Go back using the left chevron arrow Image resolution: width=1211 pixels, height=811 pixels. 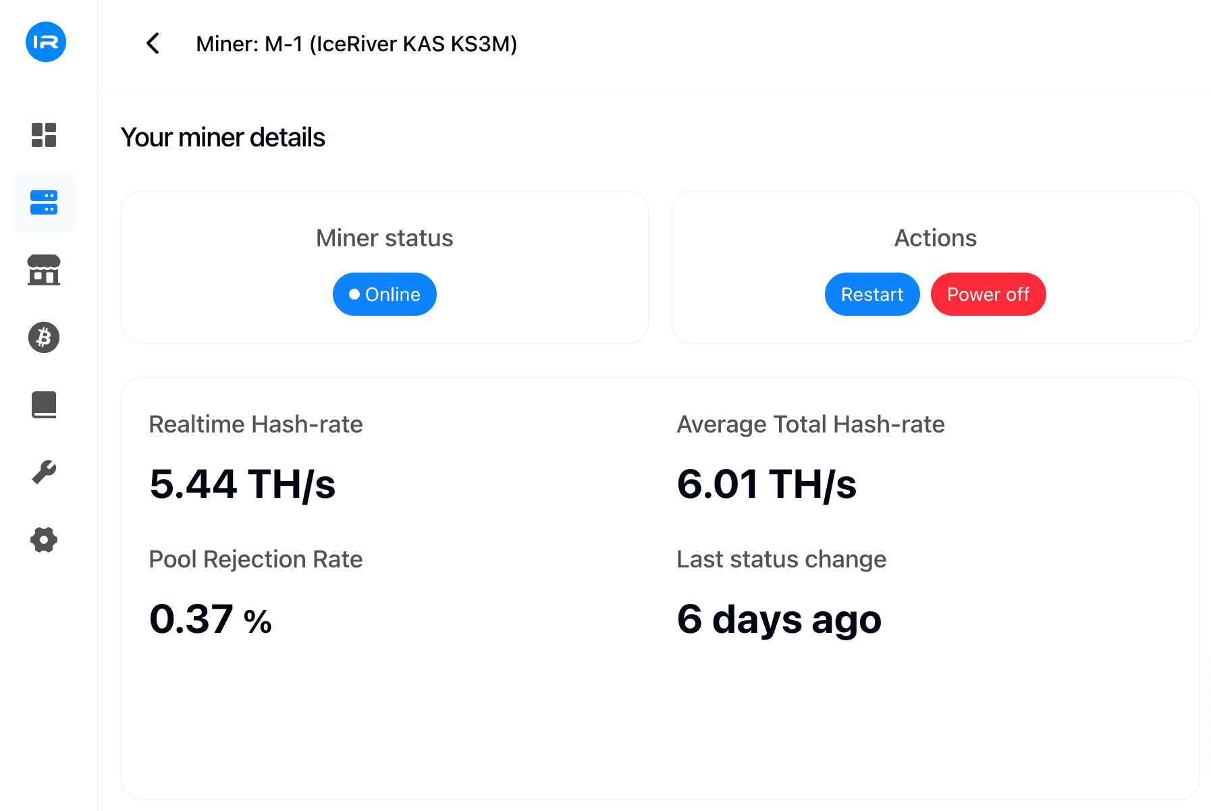(x=153, y=44)
